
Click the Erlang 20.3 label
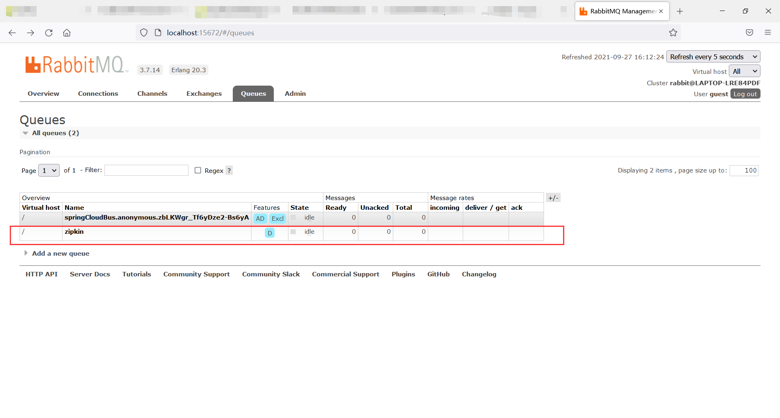point(188,70)
